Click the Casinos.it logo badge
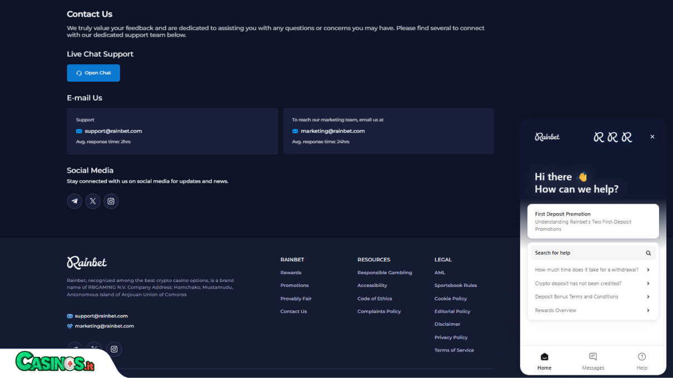The image size is (673, 378). point(55,362)
